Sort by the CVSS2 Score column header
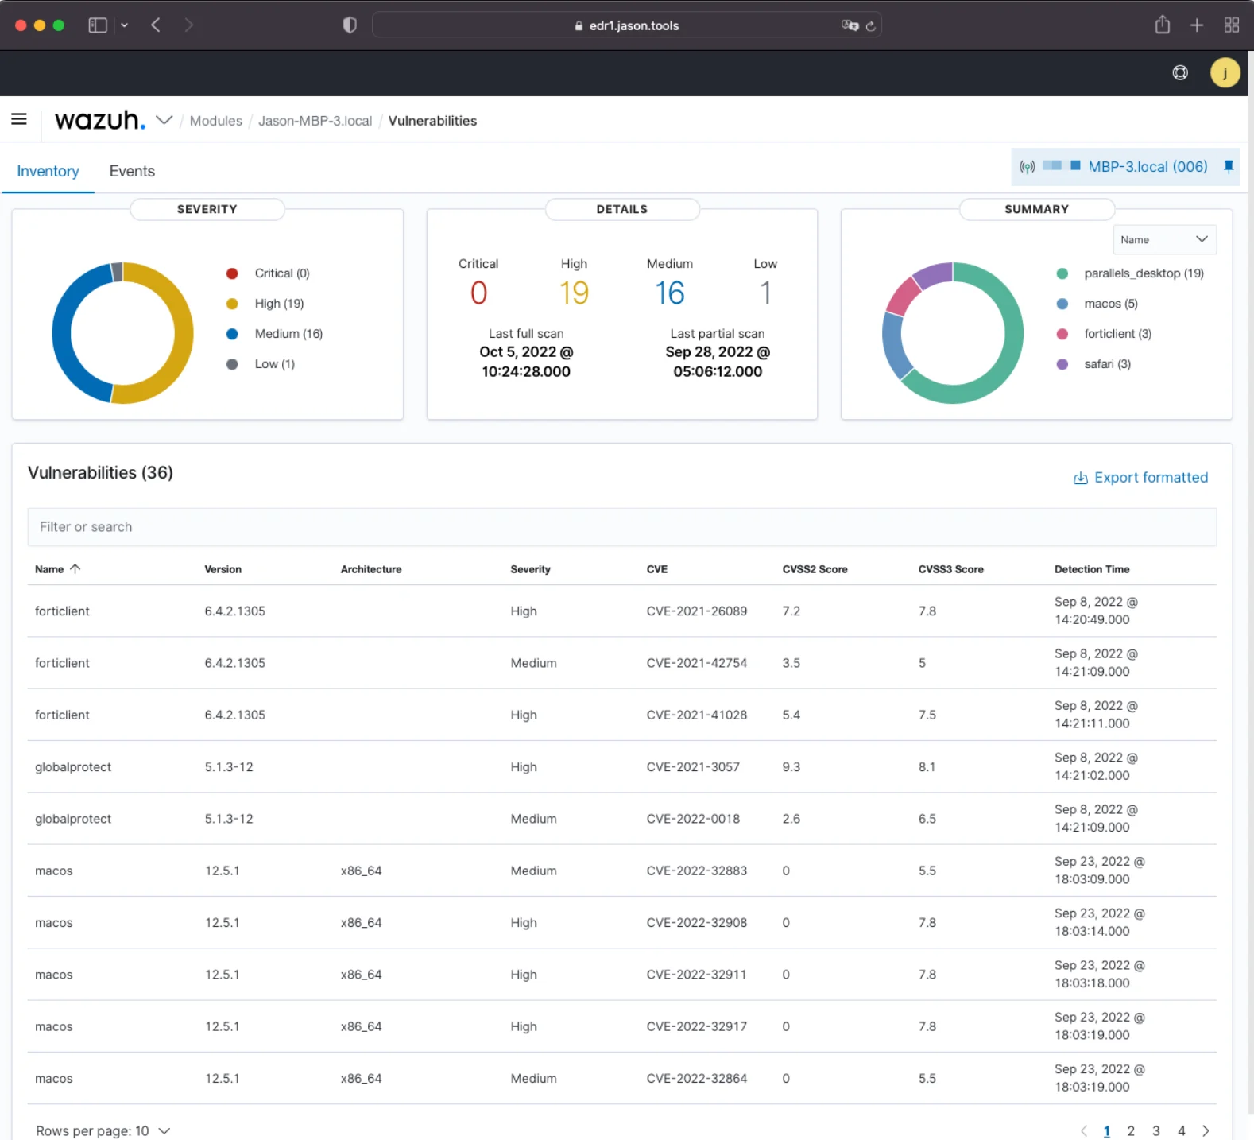The width and height of the screenshot is (1254, 1140). (x=815, y=569)
